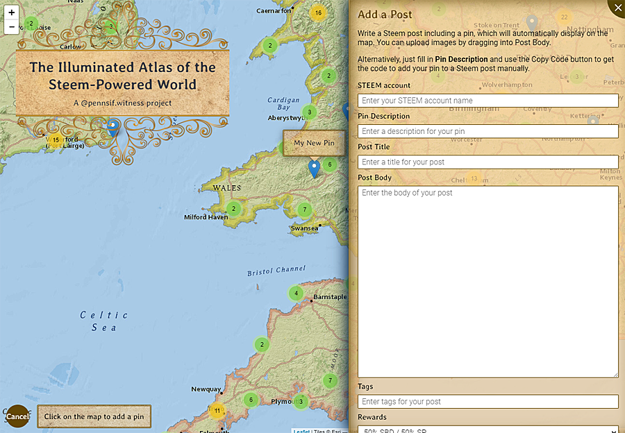Open the 2 cluster near Portlaoise
625x433 pixels.
pos(31,23)
